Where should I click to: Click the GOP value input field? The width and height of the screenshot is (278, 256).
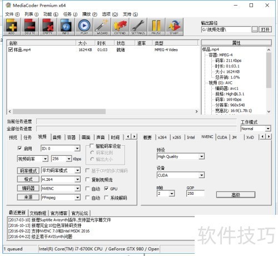click(x=195, y=194)
